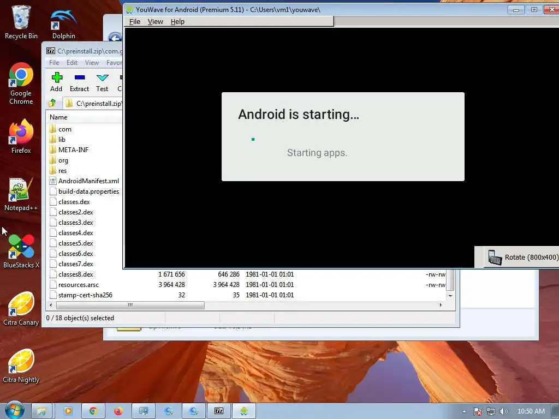Open Chrome from the taskbar

pos(93,411)
